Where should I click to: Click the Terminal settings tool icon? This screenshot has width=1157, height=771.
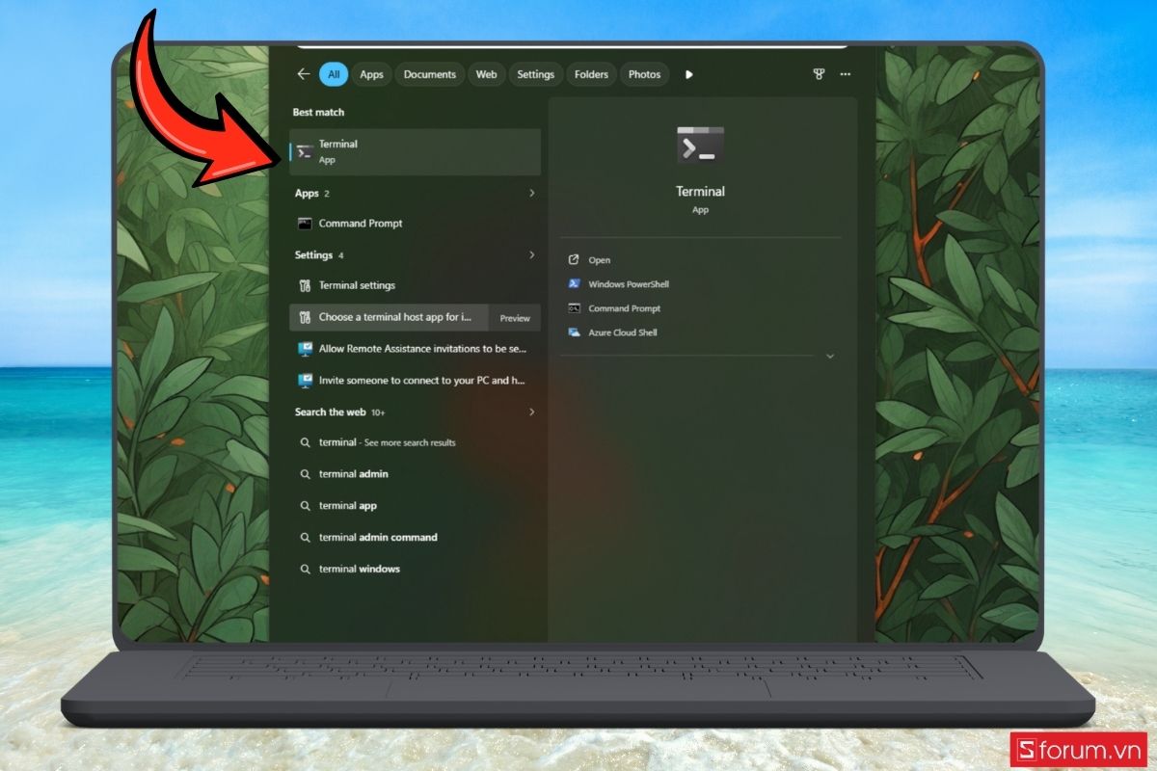(305, 285)
